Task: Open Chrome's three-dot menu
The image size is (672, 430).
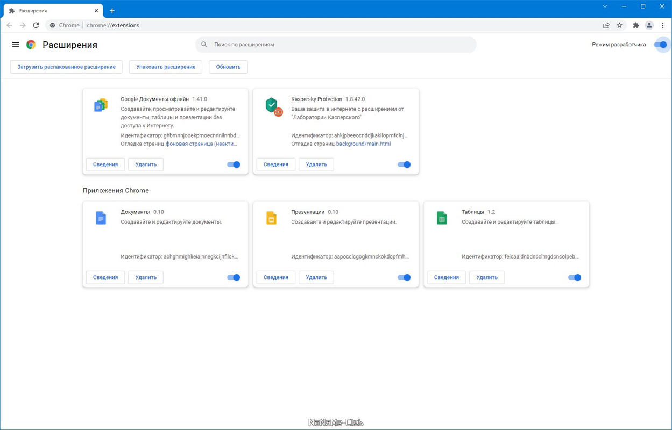Action: pos(663,25)
